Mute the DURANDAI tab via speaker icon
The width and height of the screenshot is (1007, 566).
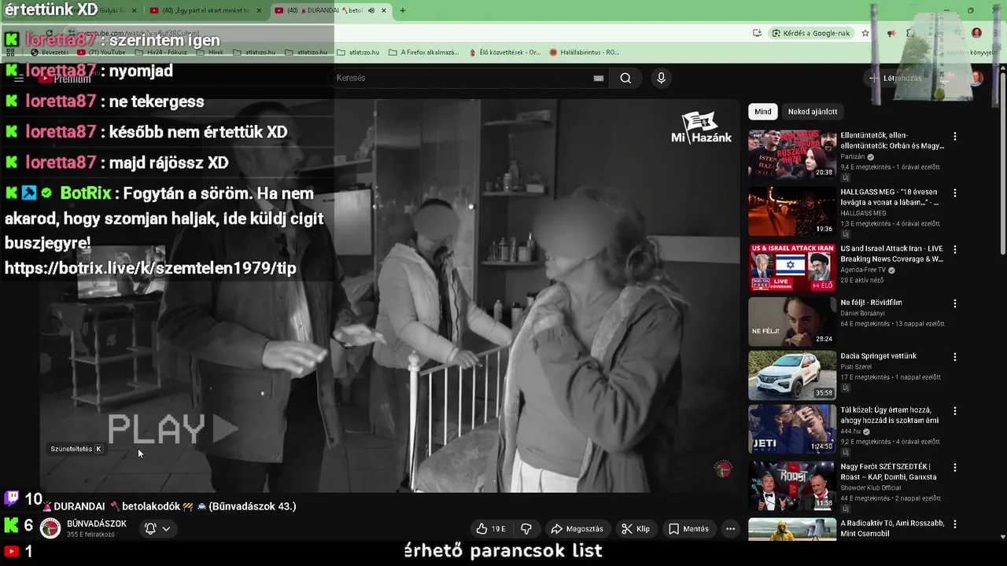(x=371, y=10)
